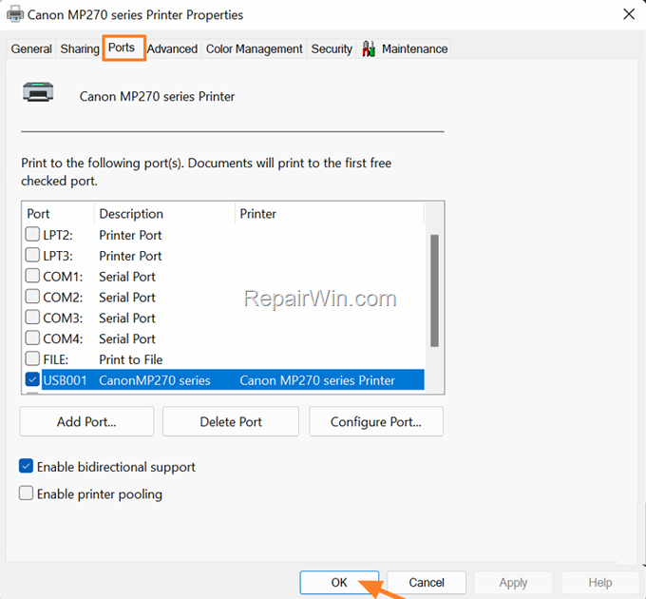Click the Help button
The image size is (646, 599).
tap(600, 583)
